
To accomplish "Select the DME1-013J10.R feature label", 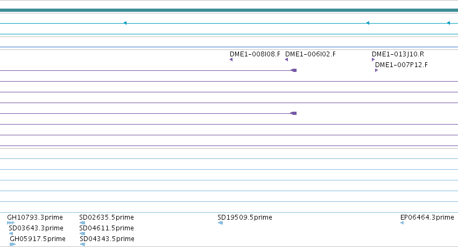I will pos(398,54).
